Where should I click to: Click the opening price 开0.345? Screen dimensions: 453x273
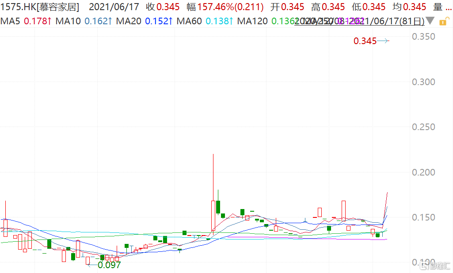[287, 7]
